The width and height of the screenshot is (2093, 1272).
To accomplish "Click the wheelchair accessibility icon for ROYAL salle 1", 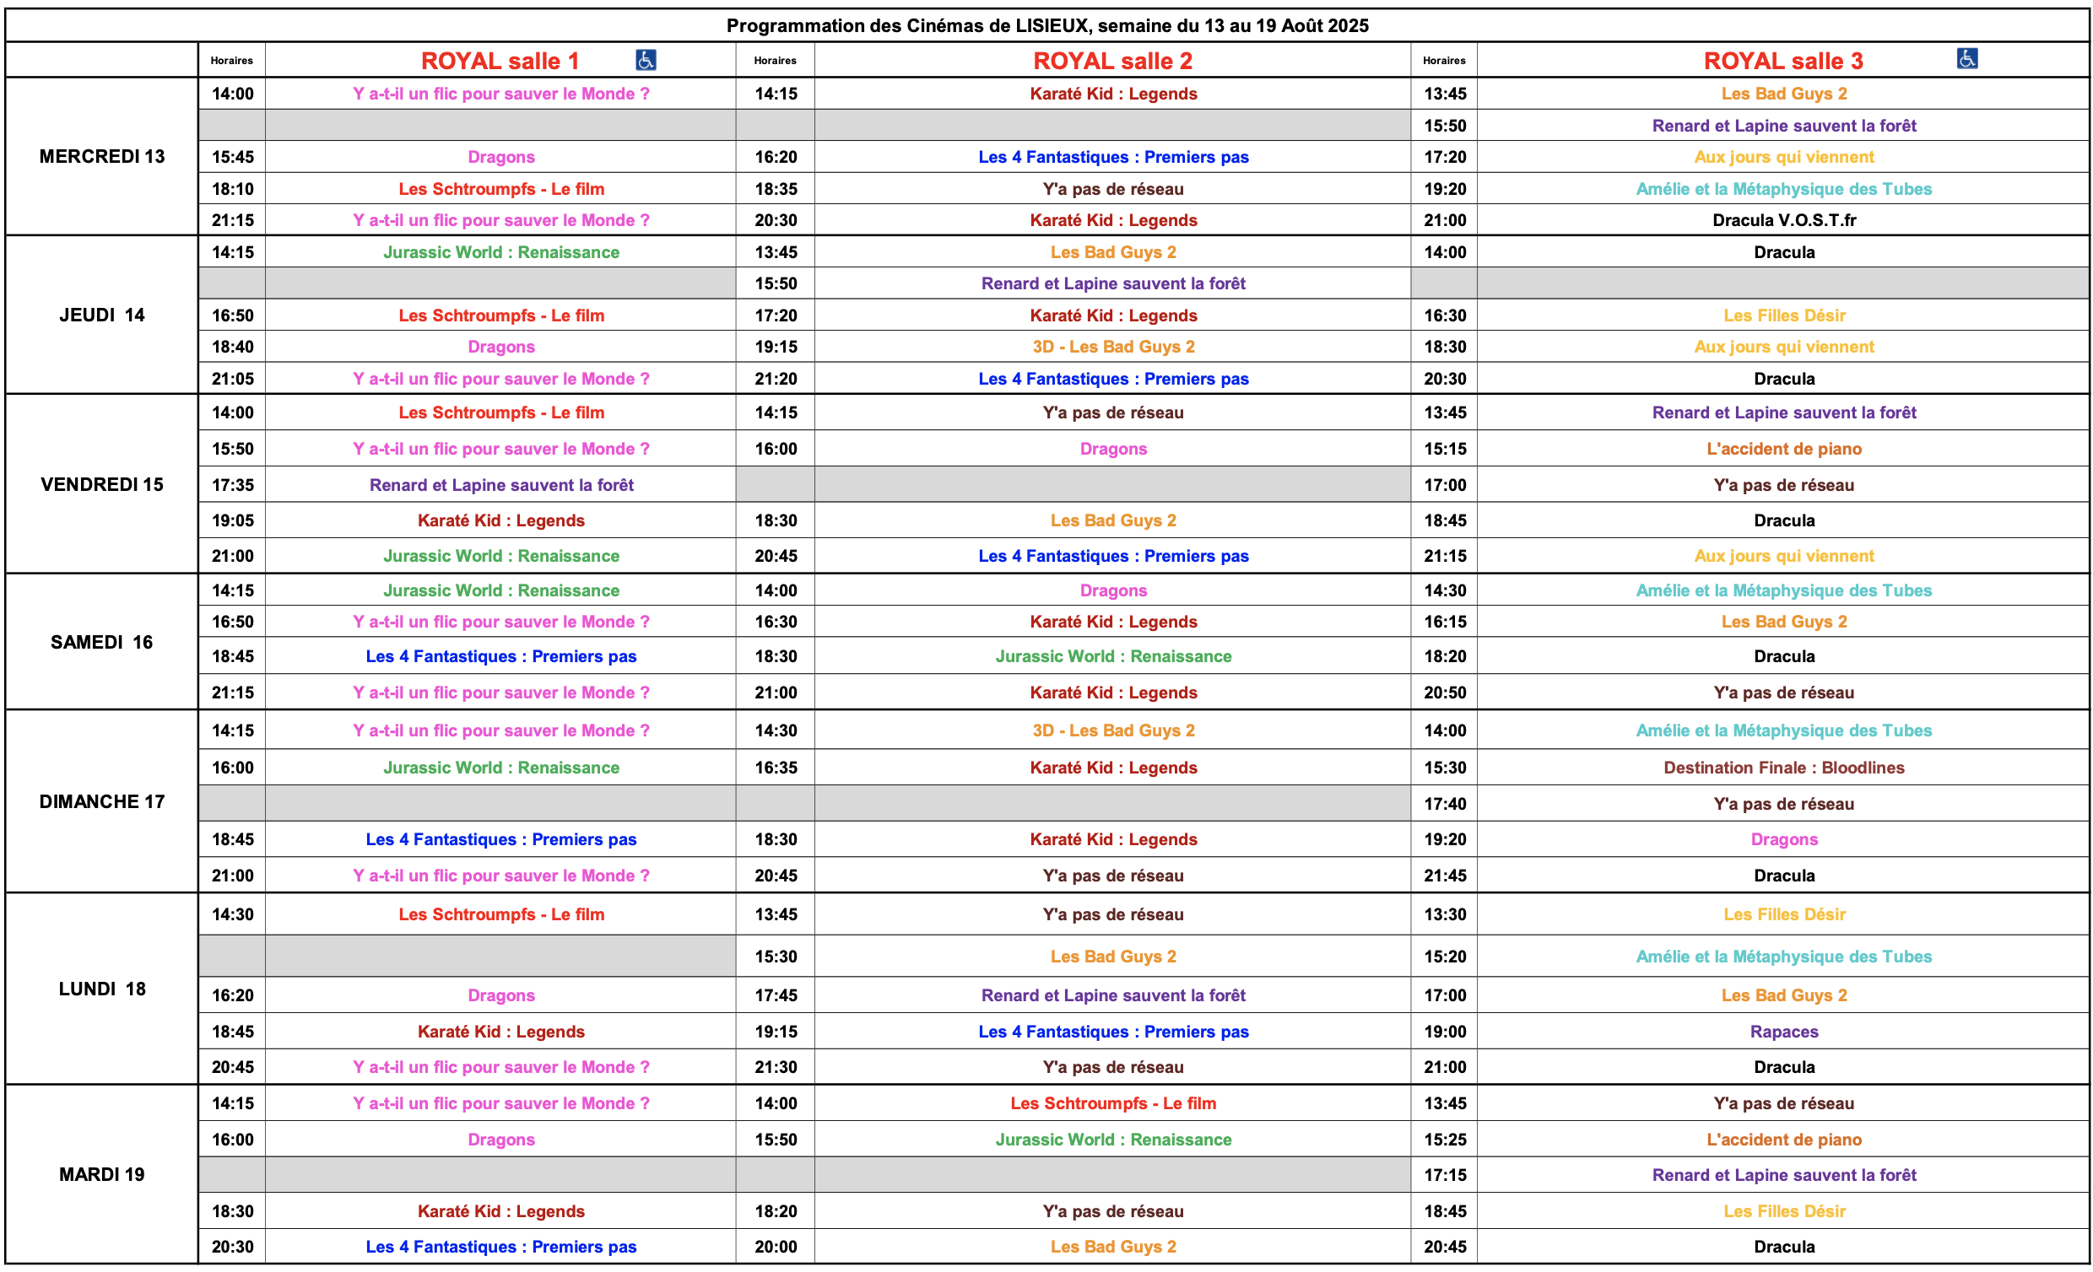I will tap(646, 59).
